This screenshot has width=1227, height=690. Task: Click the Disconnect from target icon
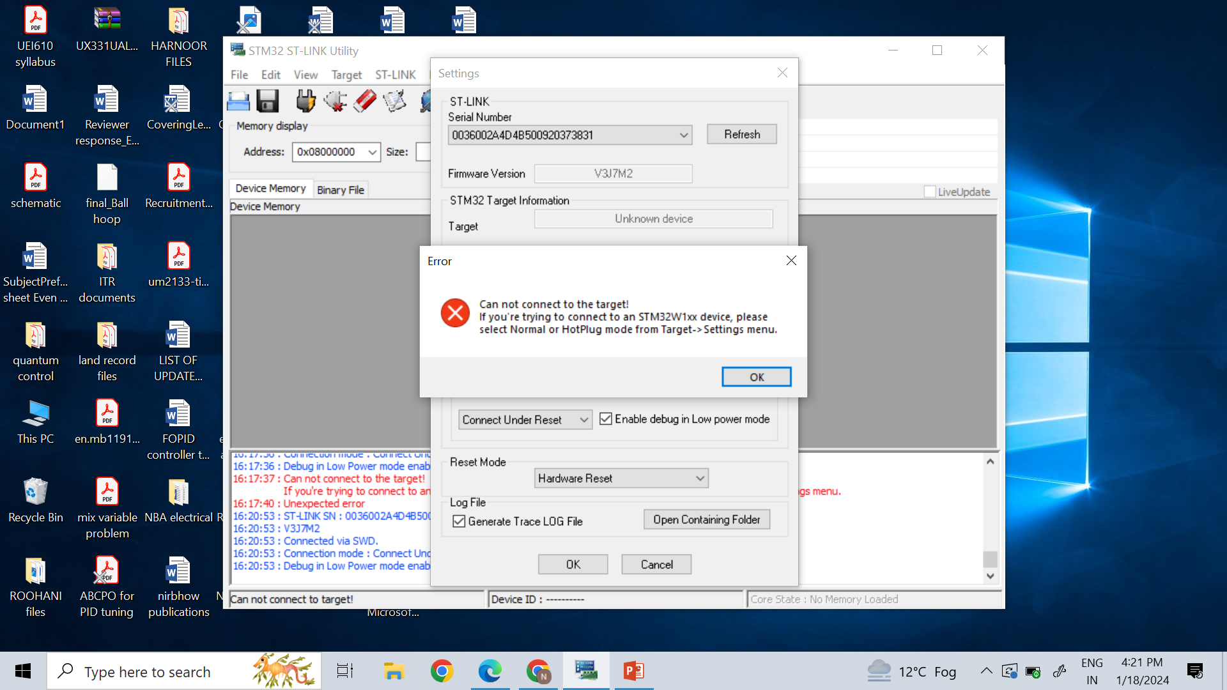(335, 101)
